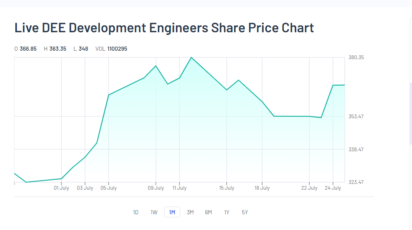412x230 pixels.
Task: Switch to the 1Y chart view
Action: point(227,212)
